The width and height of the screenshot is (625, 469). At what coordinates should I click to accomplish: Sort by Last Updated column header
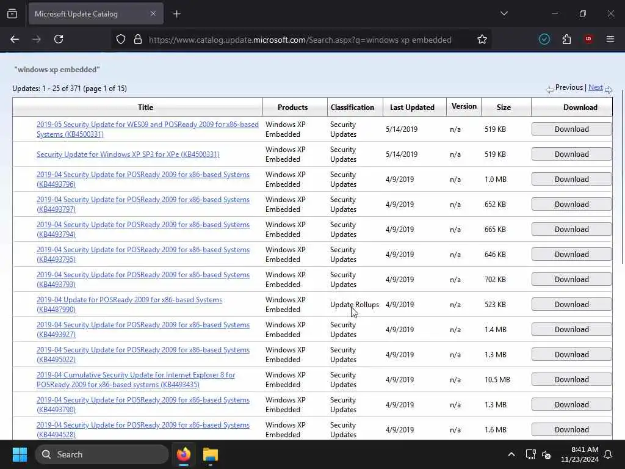coord(412,107)
